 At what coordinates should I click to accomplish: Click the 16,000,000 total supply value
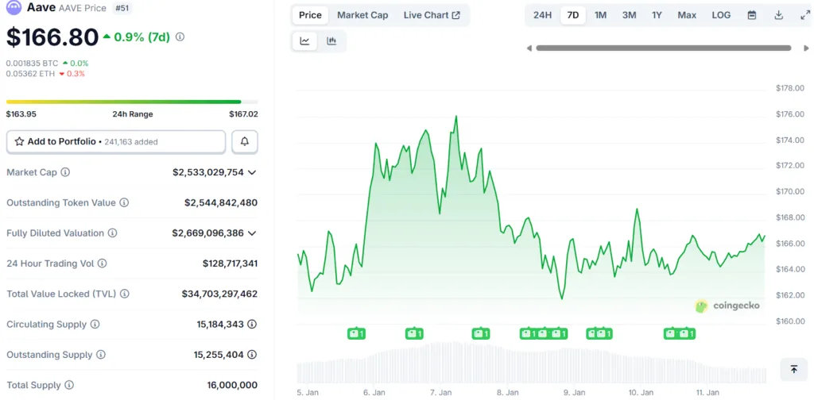(x=232, y=386)
